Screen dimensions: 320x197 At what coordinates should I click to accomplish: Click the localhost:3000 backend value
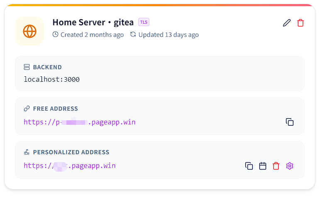coord(51,79)
